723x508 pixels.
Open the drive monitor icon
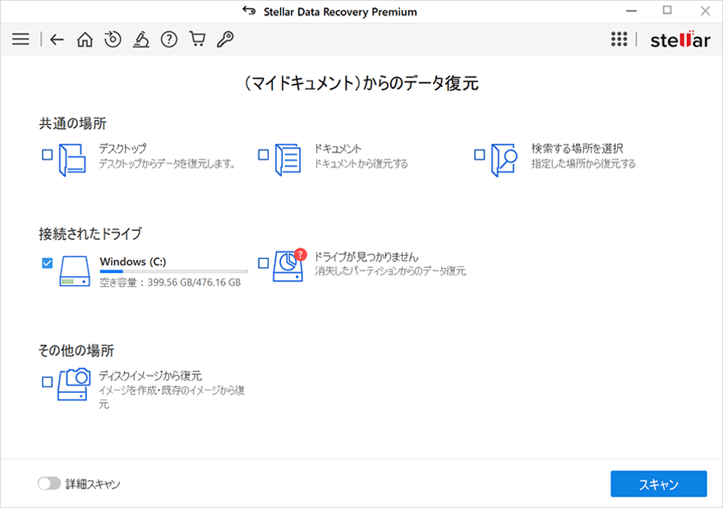(113, 39)
